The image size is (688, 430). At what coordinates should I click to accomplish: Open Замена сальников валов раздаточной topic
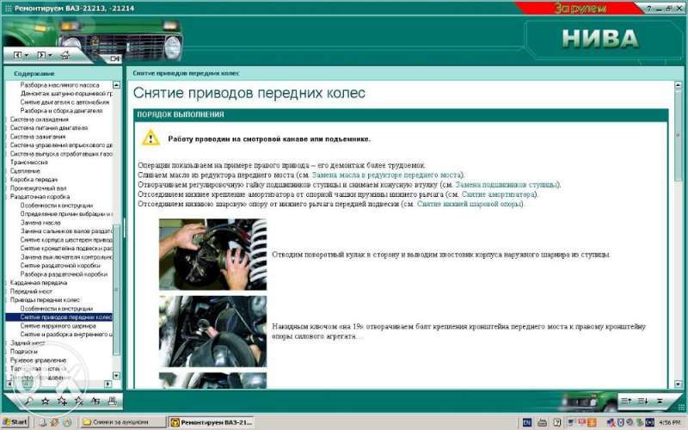pos(66,230)
